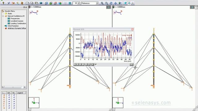Pin the Results Menu side panel
The height and width of the screenshot is (111, 198).
[24, 7]
